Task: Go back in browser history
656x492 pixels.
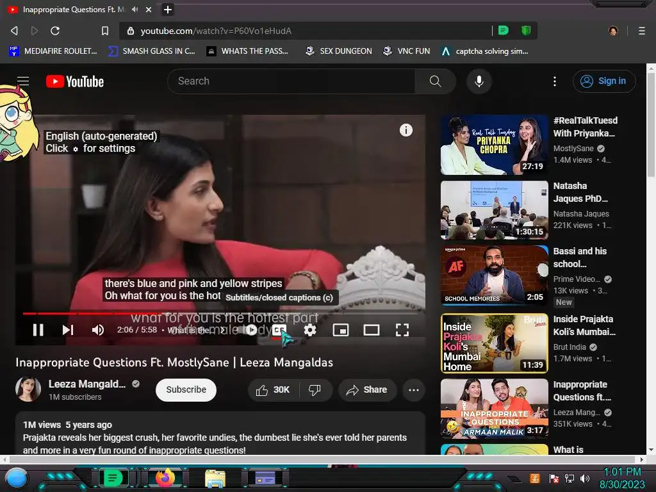Action: click(14, 31)
